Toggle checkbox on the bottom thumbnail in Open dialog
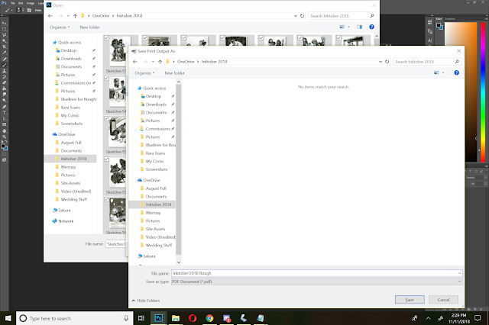 click(x=106, y=199)
